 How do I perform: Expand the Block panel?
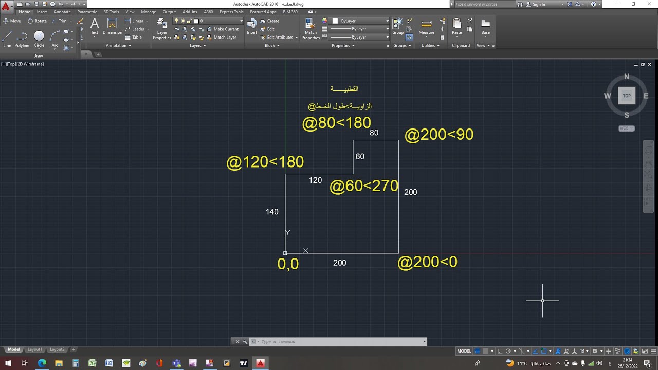coord(272,45)
